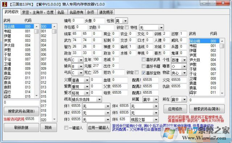Enable the 喜好书籍 checkbox
Screen dimensions: 232x143
click(x=144, y=66)
